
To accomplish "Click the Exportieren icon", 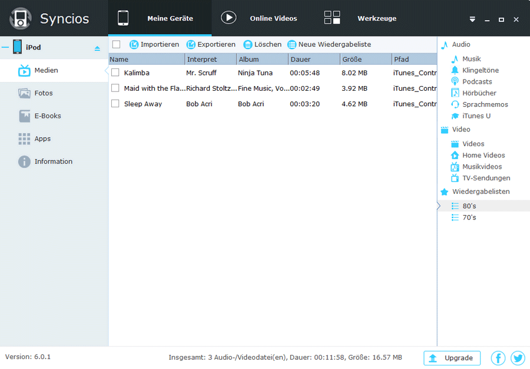I will (191, 45).
